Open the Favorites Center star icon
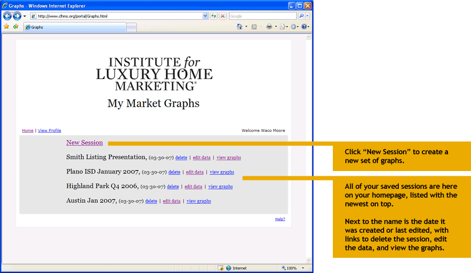The width and height of the screenshot is (471, 273). [x=7, y=27]
